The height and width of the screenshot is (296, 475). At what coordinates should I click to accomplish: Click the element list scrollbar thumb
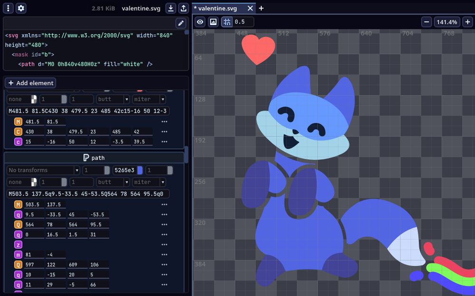click(186, 154)
